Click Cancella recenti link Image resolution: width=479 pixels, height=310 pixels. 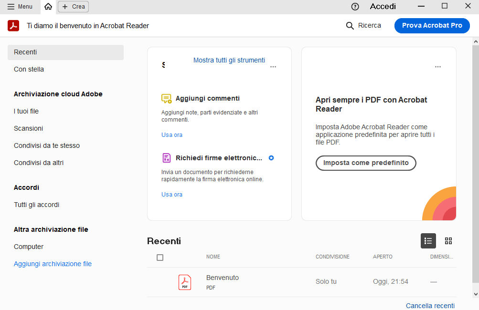430,306
